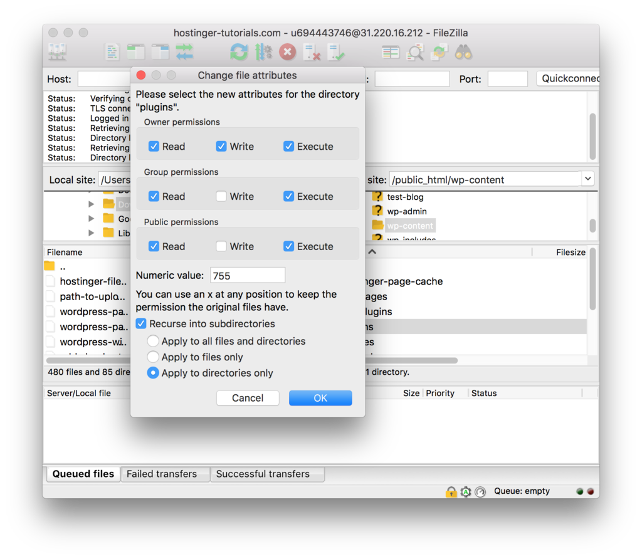The height and width of the screenshot is (559, 642).
Task: Open speed limit settings via the gauge icon
Action: pos(480,492)
